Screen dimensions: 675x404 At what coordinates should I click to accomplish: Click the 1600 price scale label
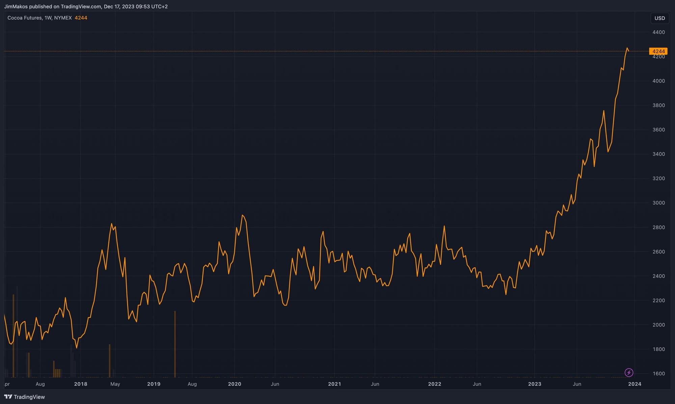coord(658,374)
